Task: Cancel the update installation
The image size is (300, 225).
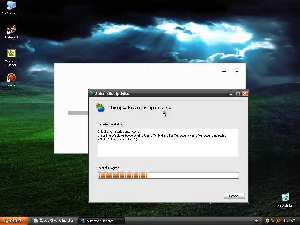Action: point(234,196)
